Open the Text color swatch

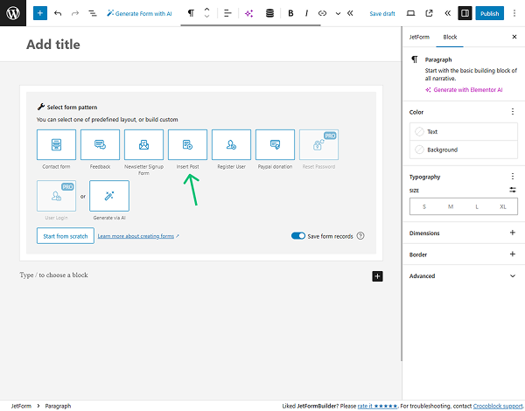(x=432, y=131)
